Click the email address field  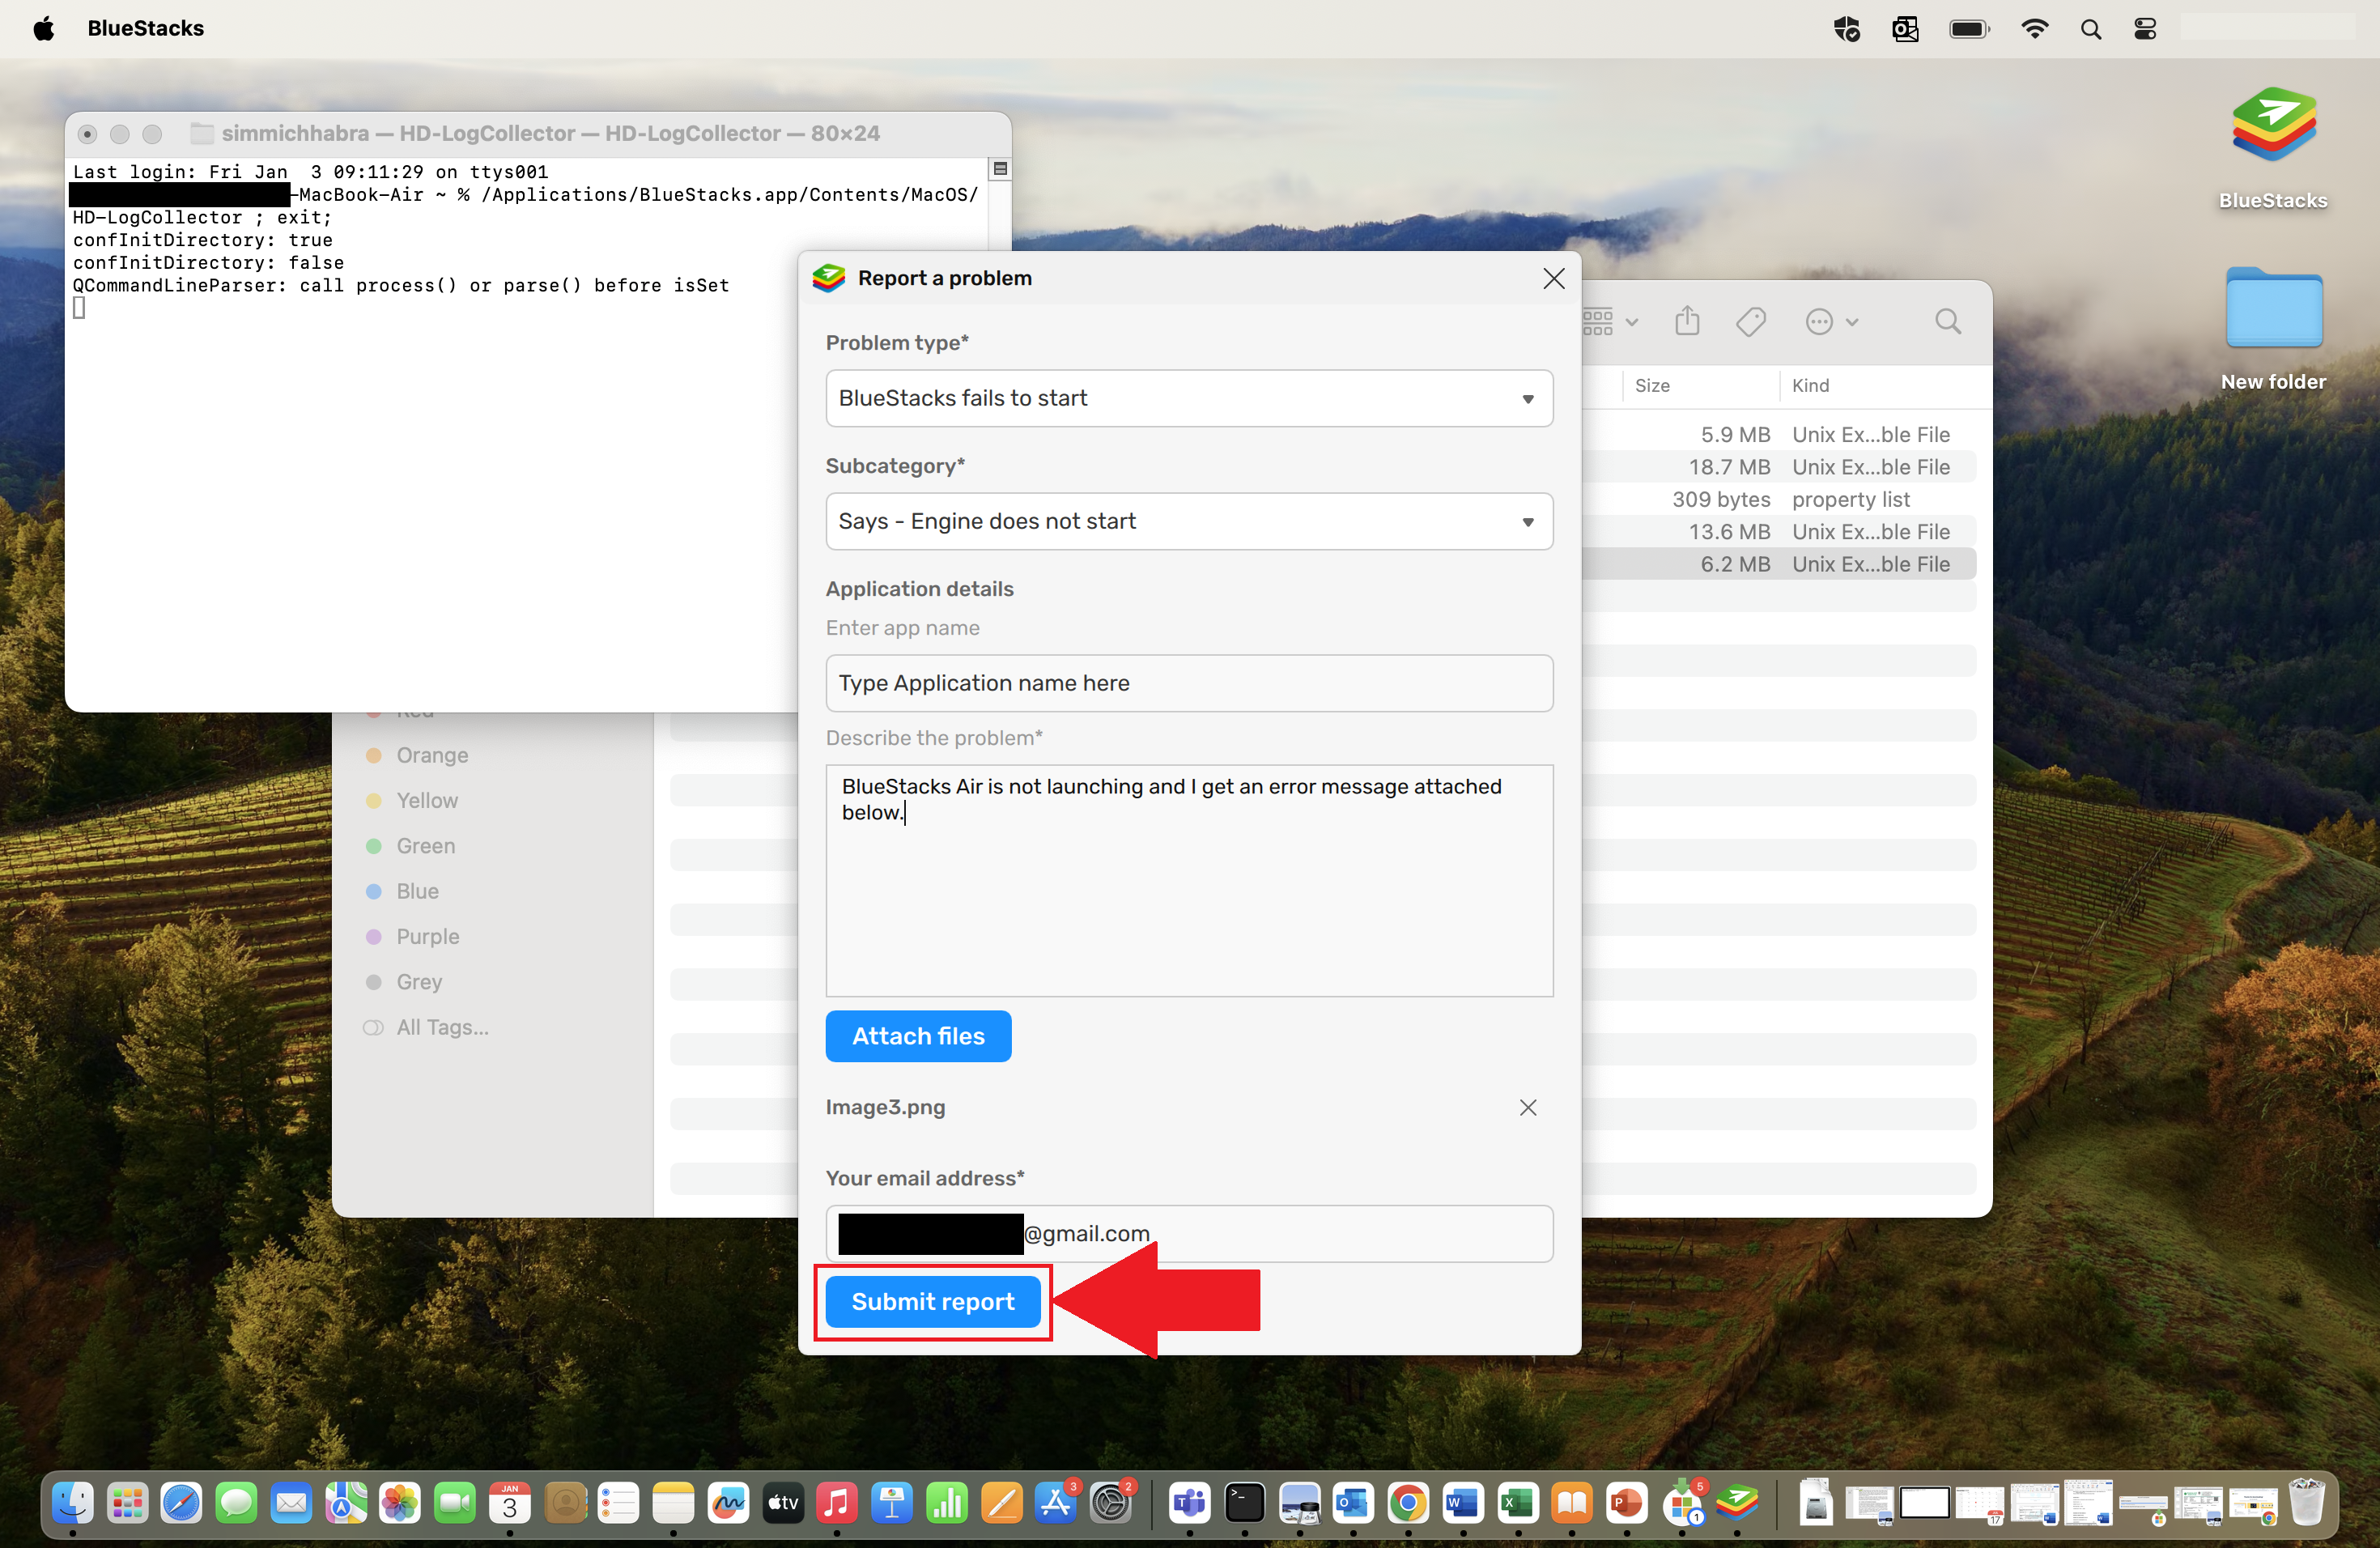pos(1189,1233)
